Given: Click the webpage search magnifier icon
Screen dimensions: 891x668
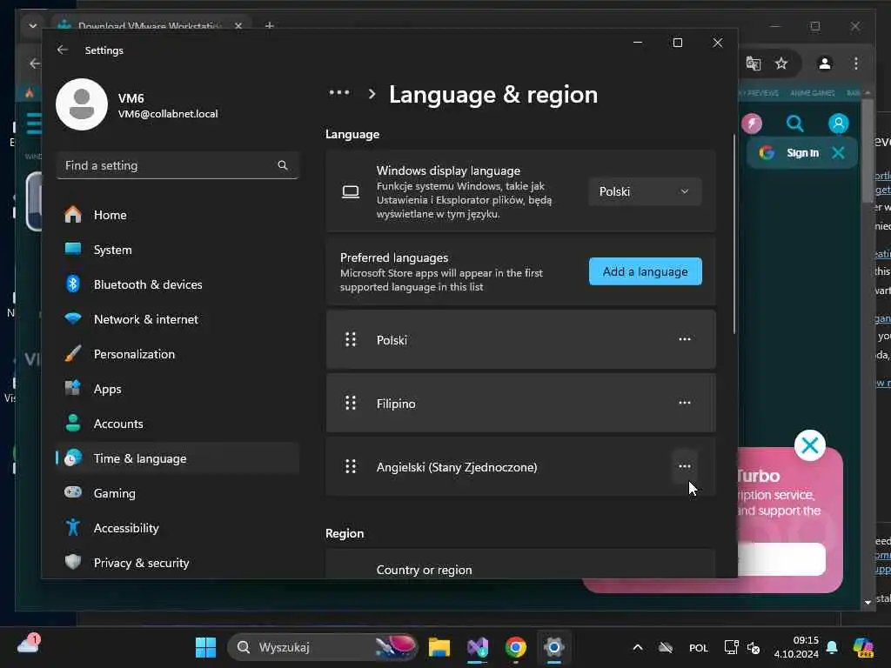Looking at the screenshot, I should pyautogui.click(x=795, y=124).
